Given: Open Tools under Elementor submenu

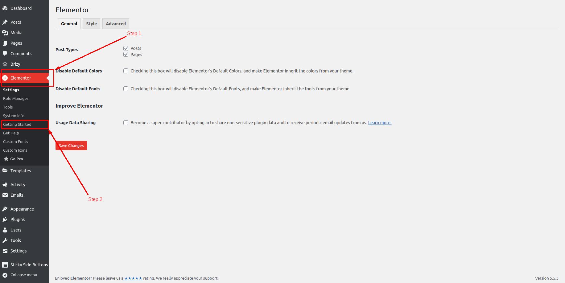Looking at the screenshot, I should pos(8,107).
